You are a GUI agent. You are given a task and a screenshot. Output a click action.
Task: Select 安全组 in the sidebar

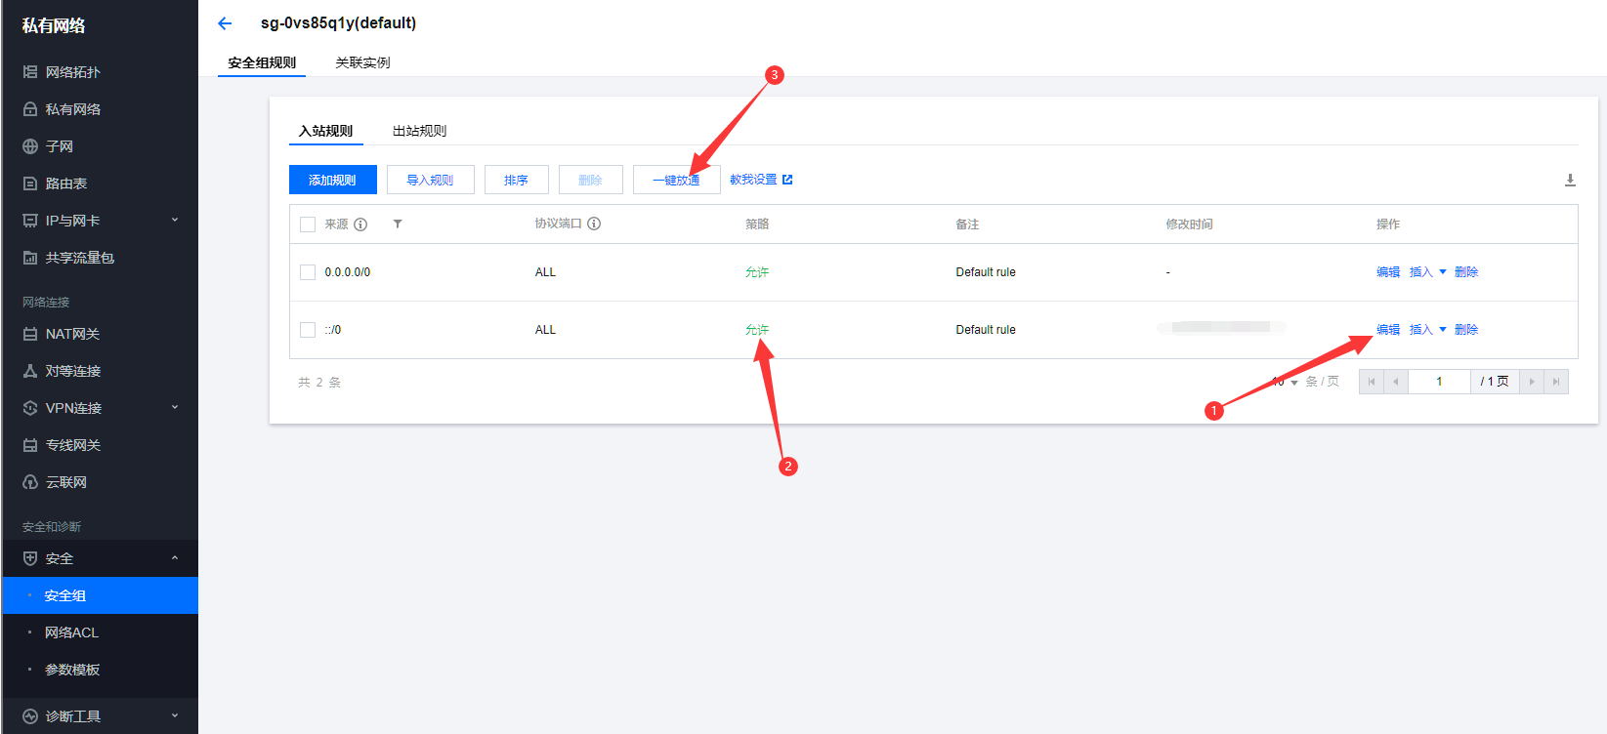point(100,595)
